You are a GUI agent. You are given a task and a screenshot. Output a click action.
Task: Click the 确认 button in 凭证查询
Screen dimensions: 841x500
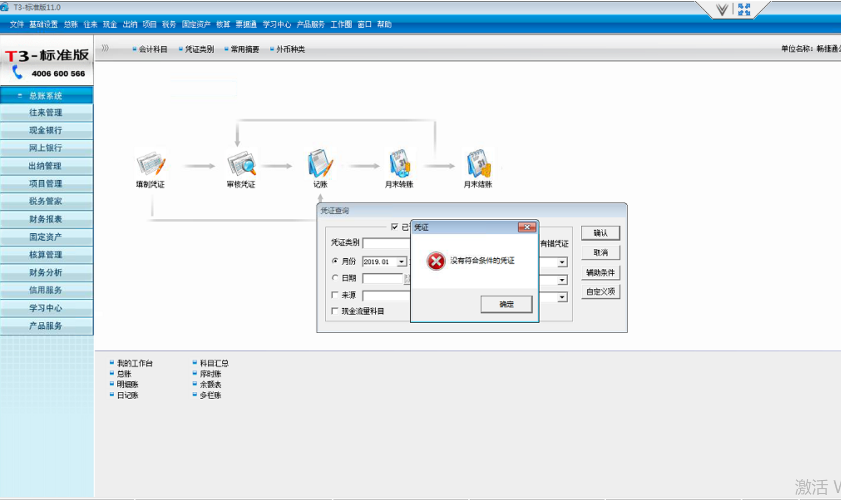point(600,233)
